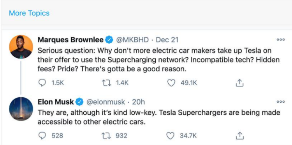Visit the Elon Musk profile name

[56, 102]
